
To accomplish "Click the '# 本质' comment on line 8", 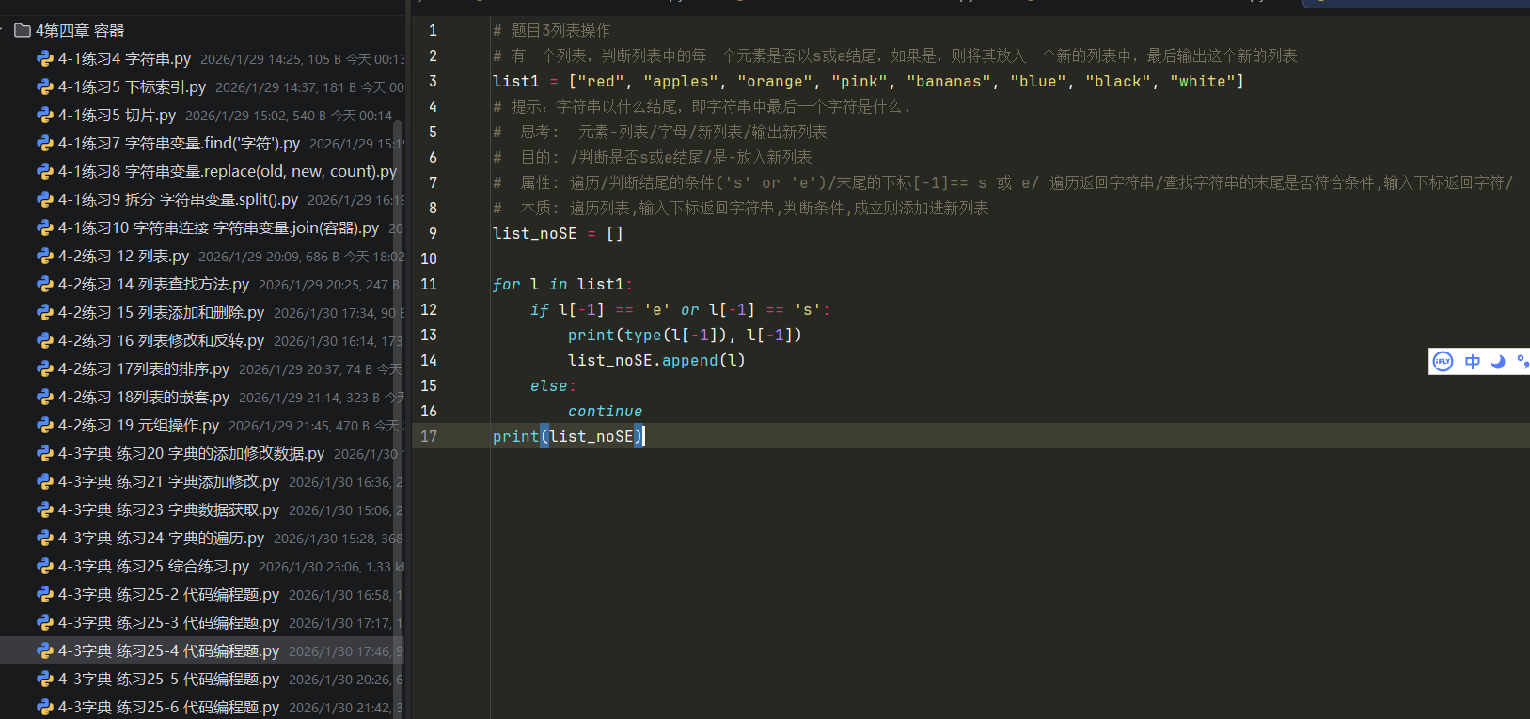I will tap(741, 208).
